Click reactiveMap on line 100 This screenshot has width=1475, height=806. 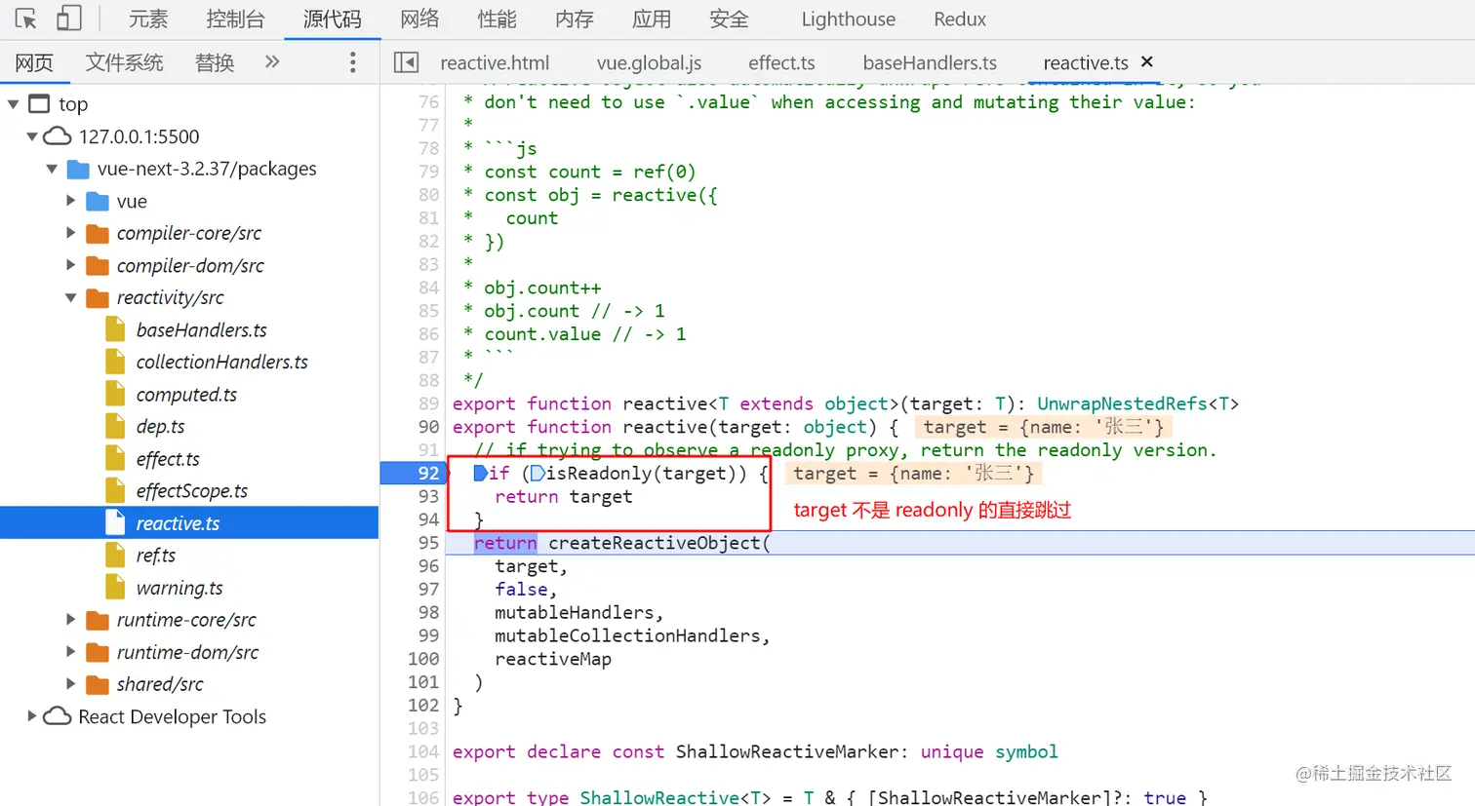coord(553,659)
